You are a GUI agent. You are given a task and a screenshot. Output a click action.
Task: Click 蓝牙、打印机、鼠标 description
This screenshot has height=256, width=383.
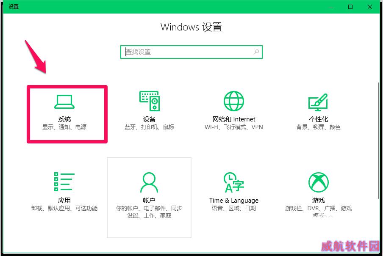pyautogui.click(x=149, y=127)
